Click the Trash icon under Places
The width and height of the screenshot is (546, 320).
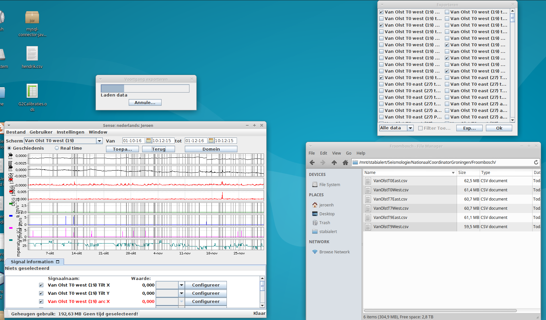click(315, 223)
